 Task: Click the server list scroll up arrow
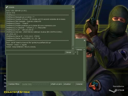point(84,50)
